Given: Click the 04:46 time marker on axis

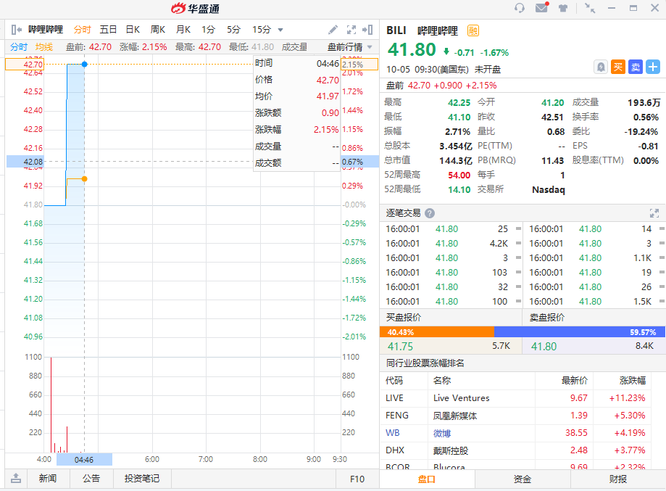Looking at the screenshot, I should pos(84,459).
